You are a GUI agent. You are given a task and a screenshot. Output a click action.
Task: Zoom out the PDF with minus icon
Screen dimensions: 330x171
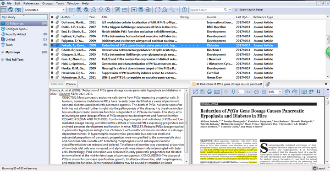point(256,92)
